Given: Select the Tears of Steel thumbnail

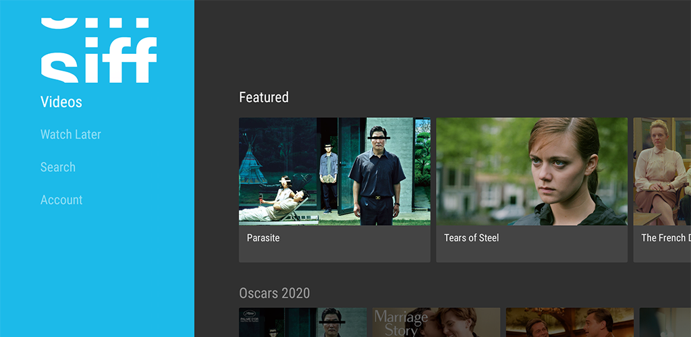Looking at the screenshot, I should click(x=532, y=172).
